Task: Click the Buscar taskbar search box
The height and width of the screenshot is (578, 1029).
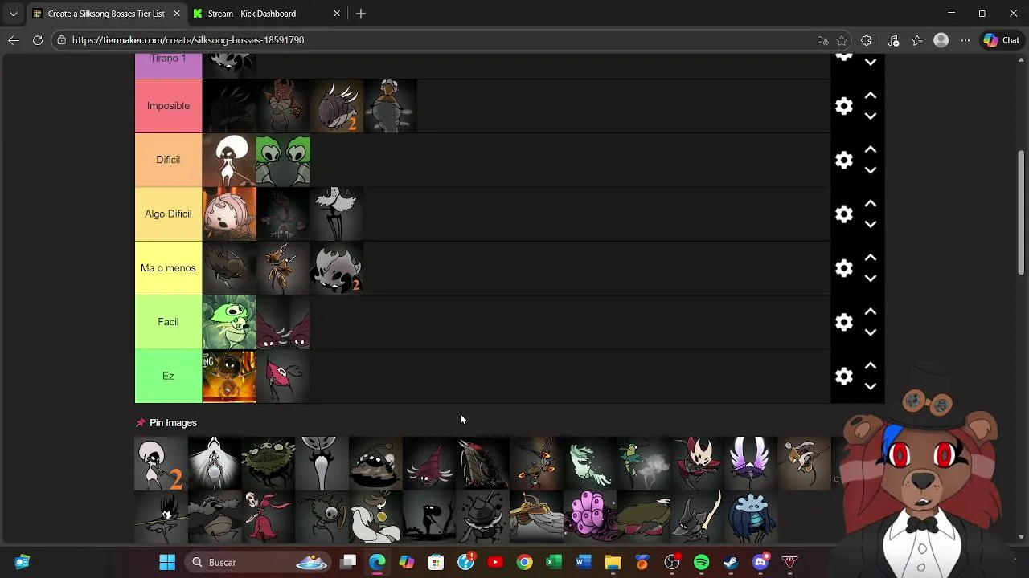Action: tap(258, 562)
